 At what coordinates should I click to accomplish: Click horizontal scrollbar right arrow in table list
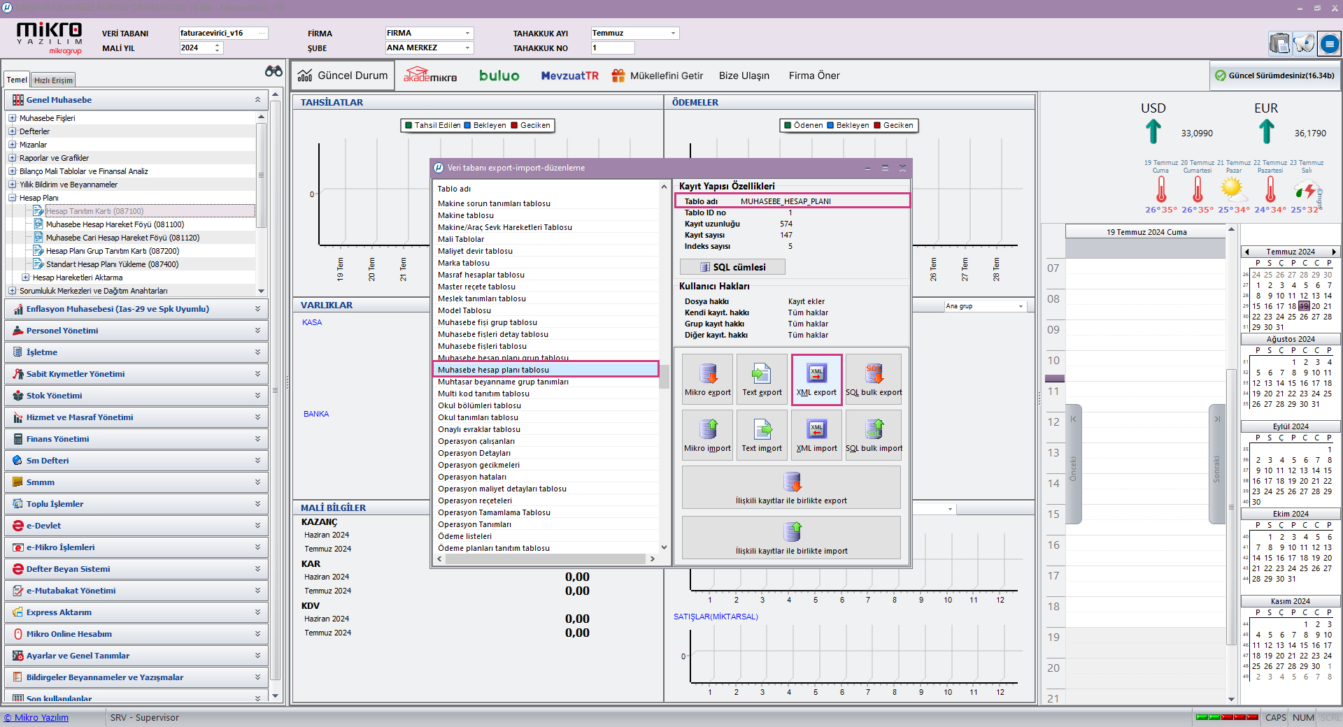point(652,559)
